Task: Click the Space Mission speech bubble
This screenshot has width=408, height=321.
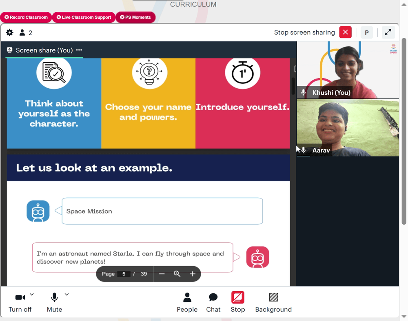Action: (x=162, y=211)
